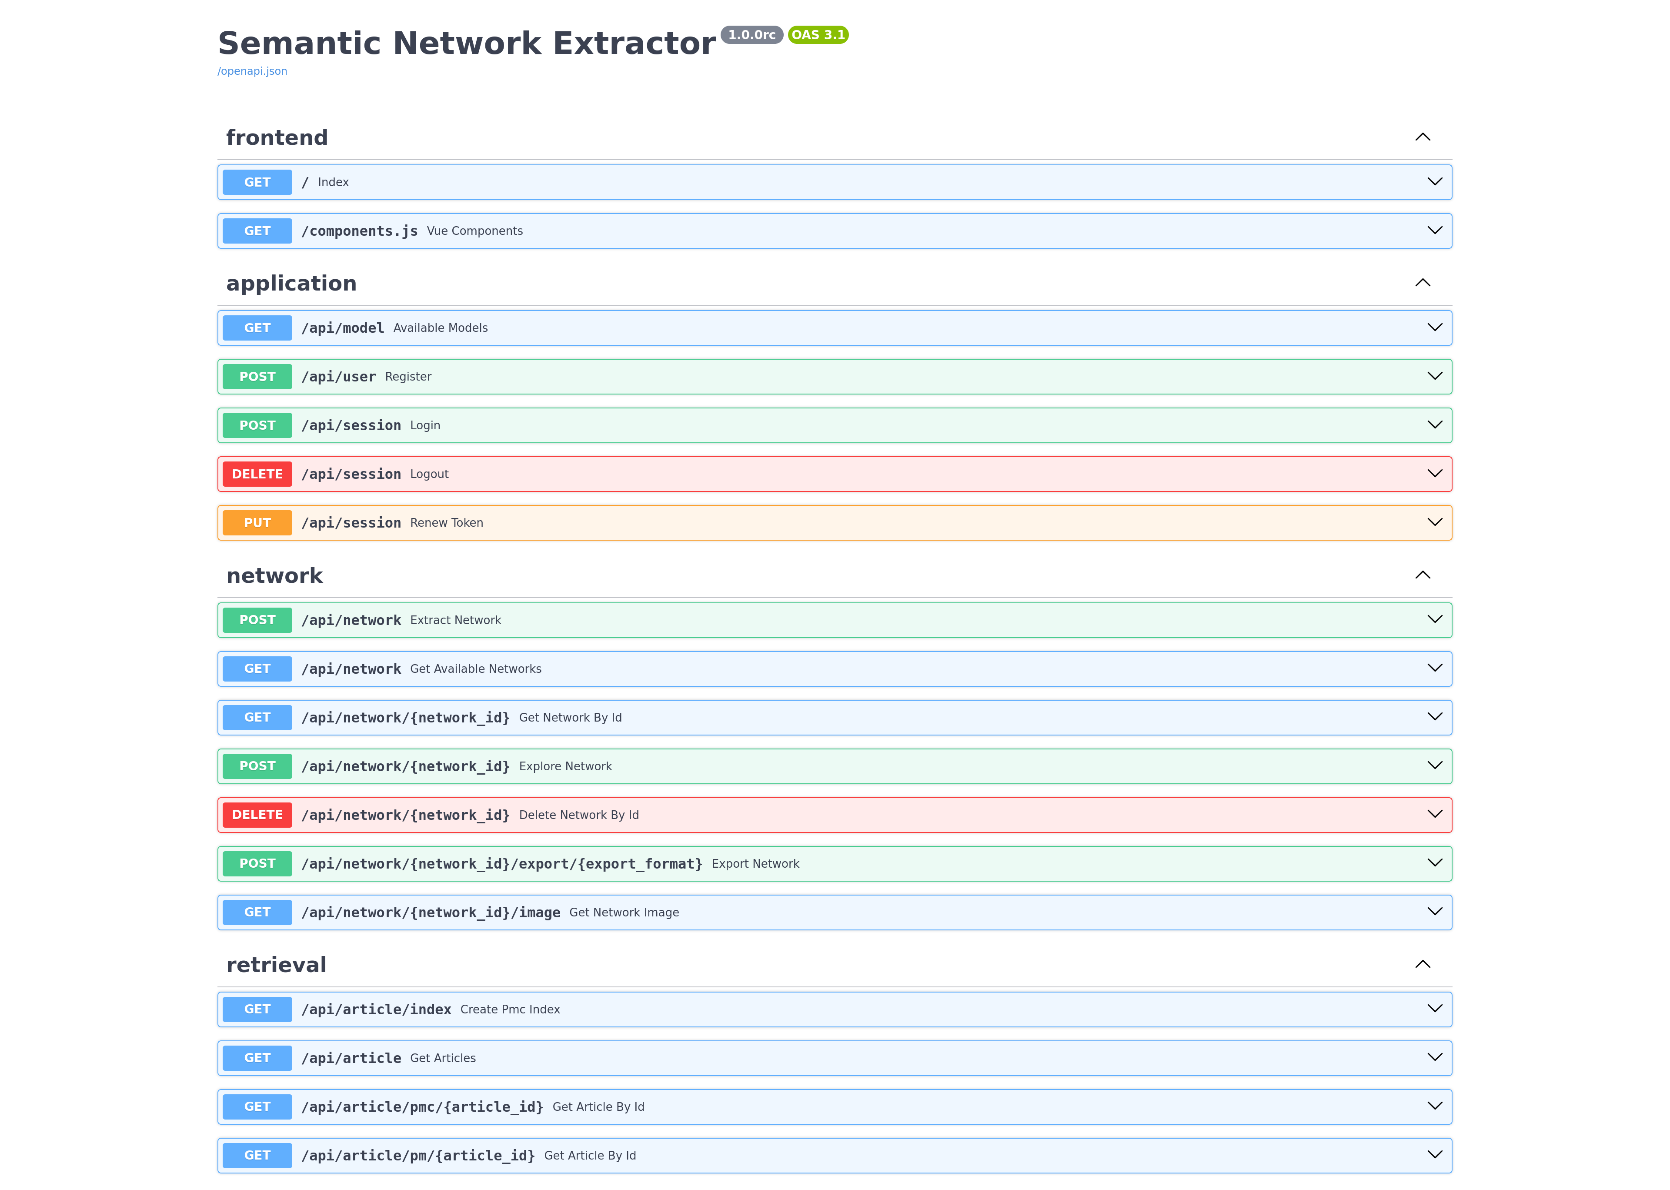Expand the Explore Network chevron

(1435, 766)
